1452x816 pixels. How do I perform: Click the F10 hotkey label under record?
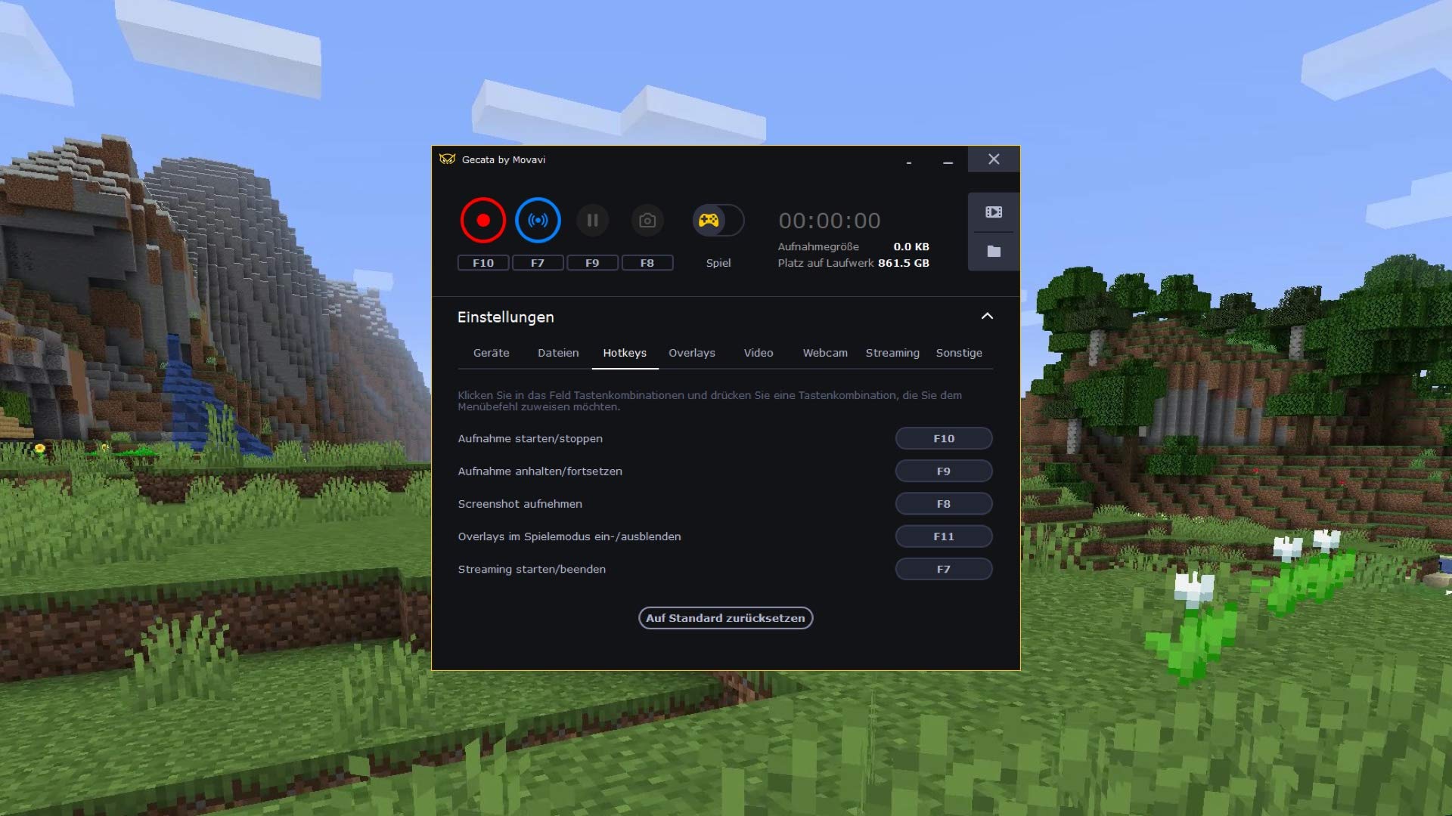click(x=483, y=263)
